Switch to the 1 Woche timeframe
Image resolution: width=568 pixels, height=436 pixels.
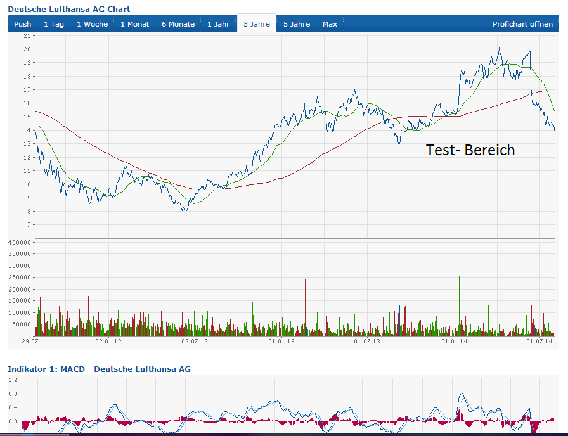[93, 24]
